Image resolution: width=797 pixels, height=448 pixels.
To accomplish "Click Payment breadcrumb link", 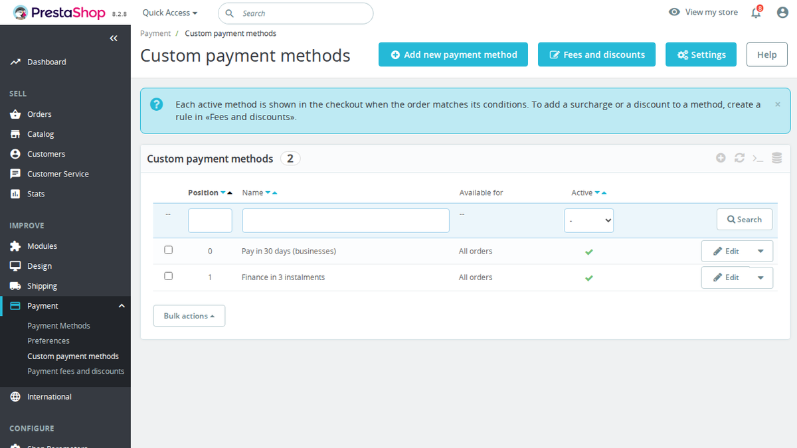I will pos(155,33).
